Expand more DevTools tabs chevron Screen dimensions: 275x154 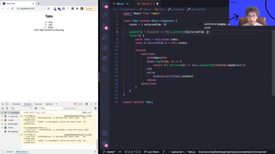(57, 104)
